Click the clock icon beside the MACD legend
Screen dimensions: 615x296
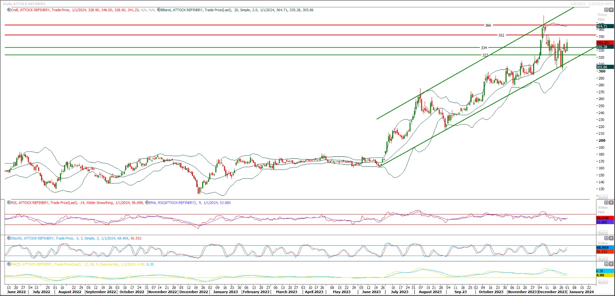click(9, 264)
